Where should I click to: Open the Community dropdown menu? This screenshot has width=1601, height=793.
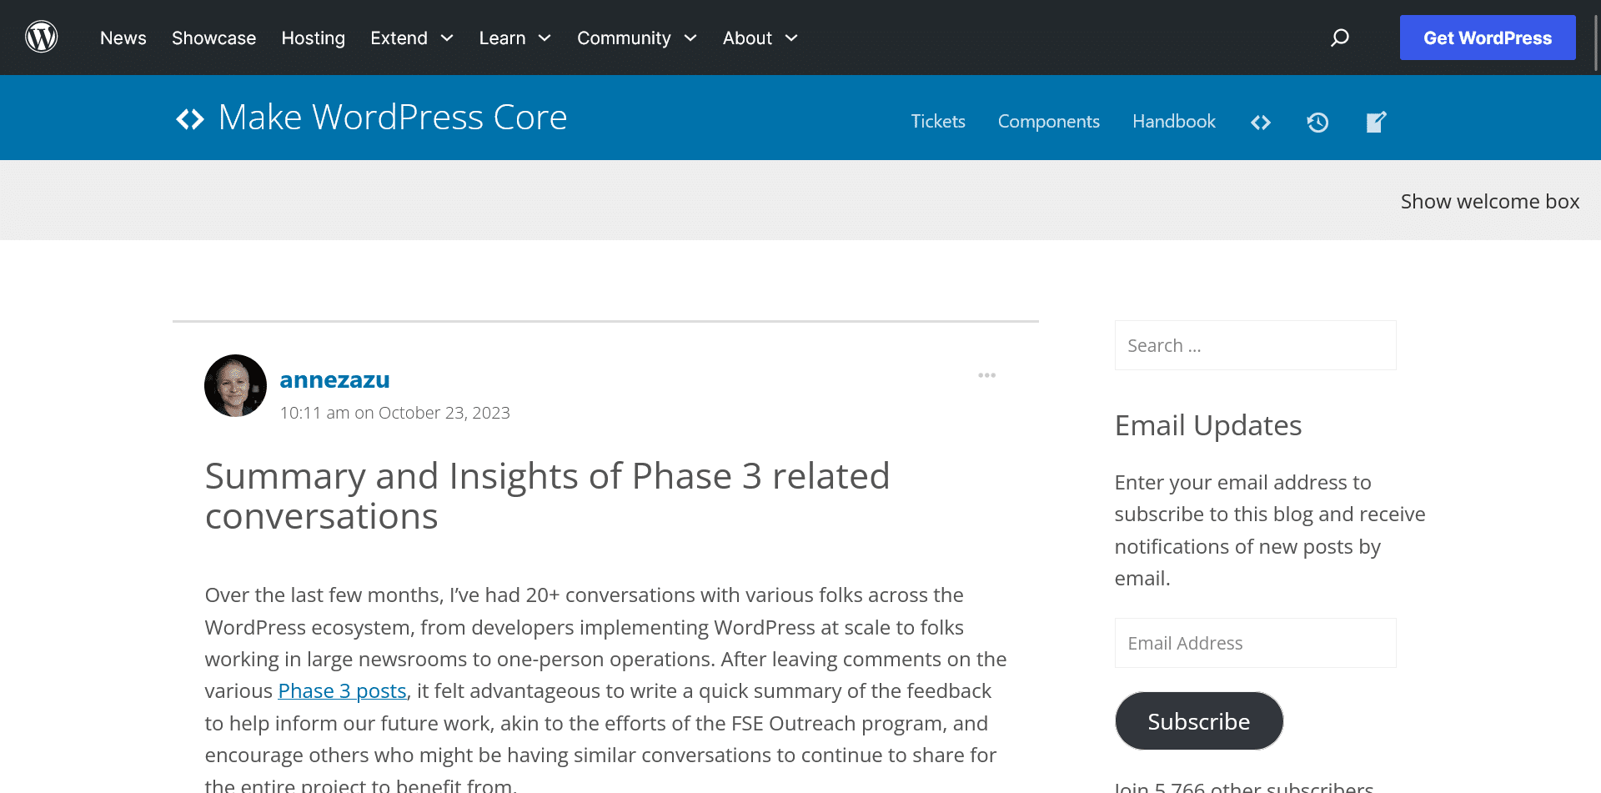636,38
